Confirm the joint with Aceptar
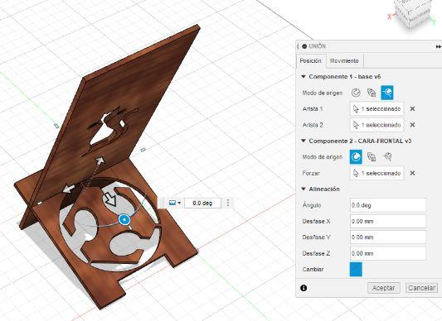 click(x=384, y=288)
